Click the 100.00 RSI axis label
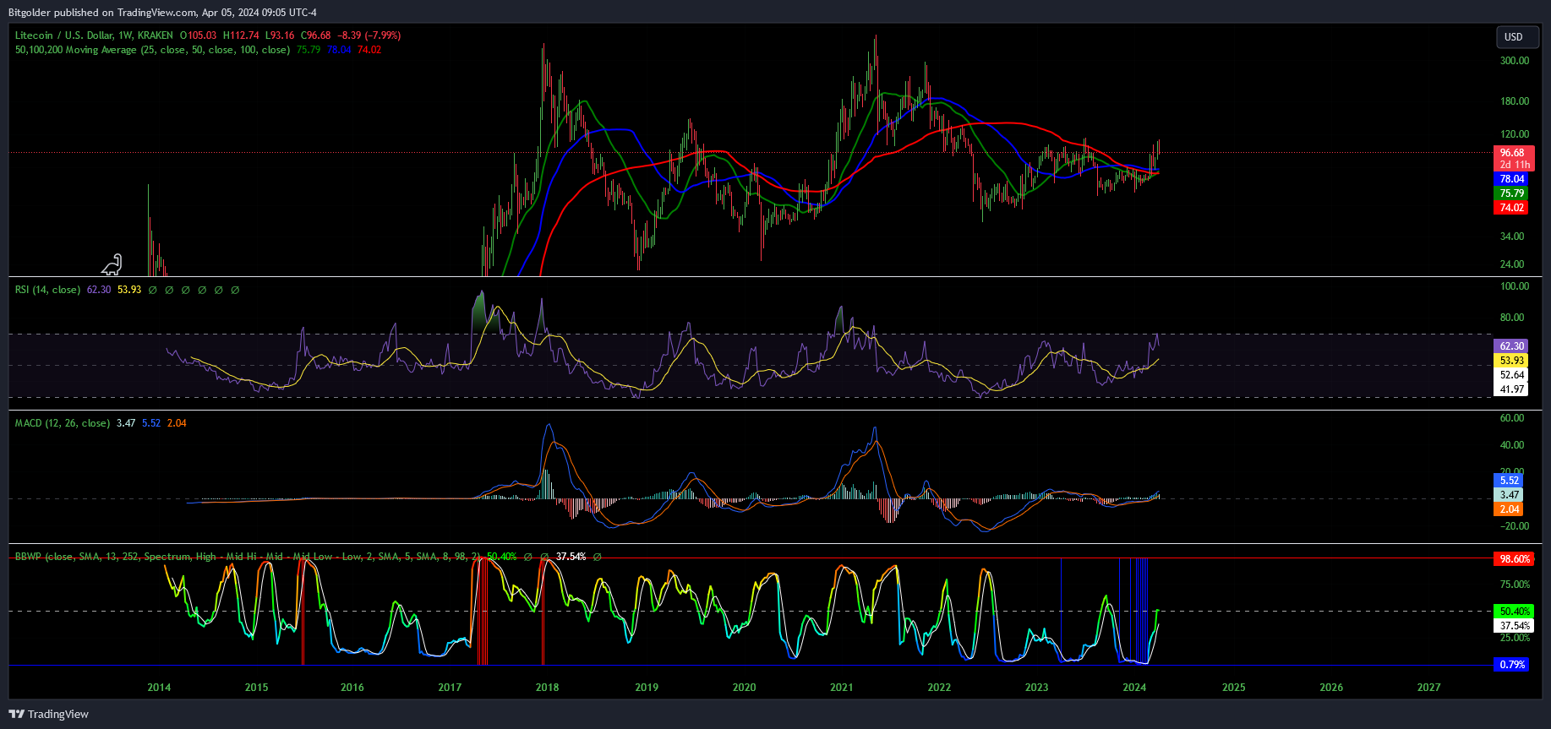 (1515, 286)
